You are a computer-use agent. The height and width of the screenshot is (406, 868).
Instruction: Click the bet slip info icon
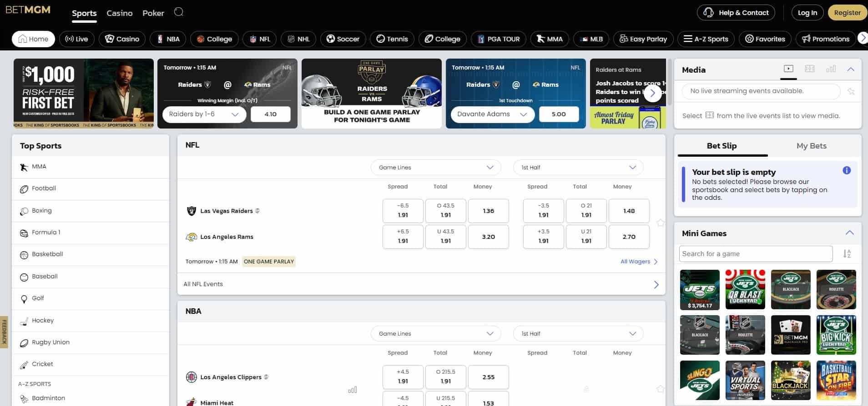pyautogui.click(x=847, y=170)
